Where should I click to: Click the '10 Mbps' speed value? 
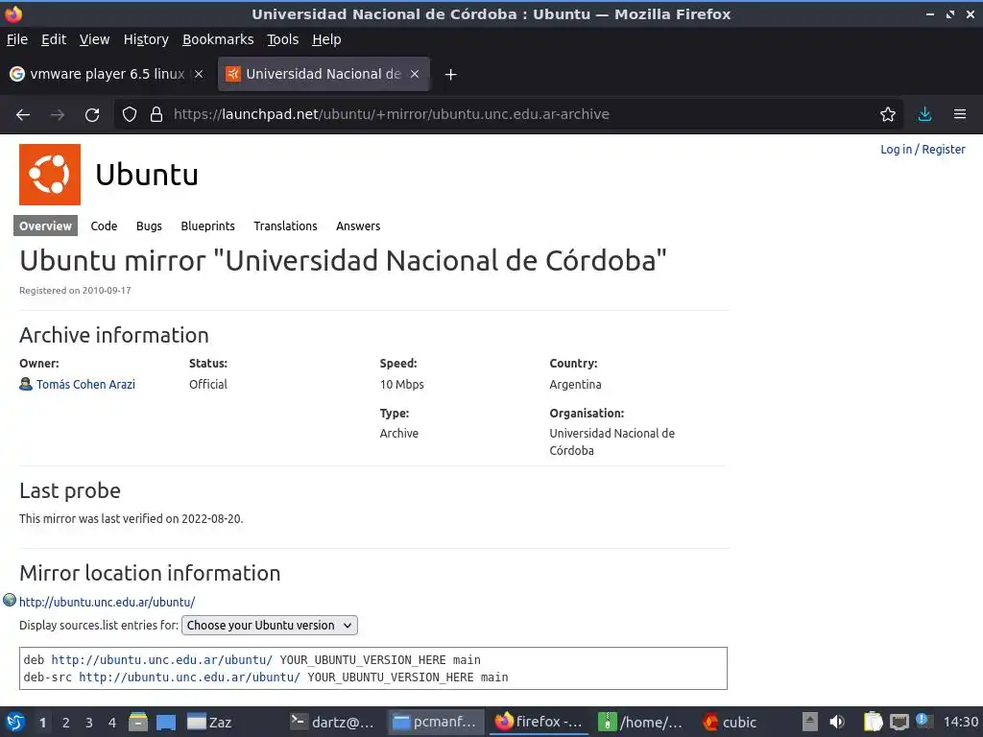tap(402, 384)
